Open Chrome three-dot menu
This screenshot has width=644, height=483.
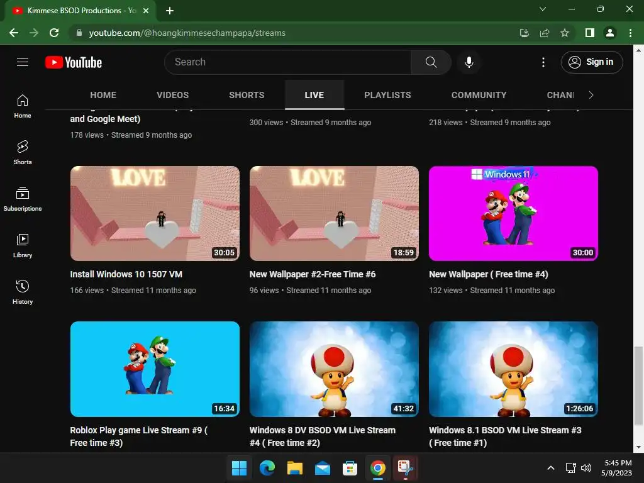[630, 33]
